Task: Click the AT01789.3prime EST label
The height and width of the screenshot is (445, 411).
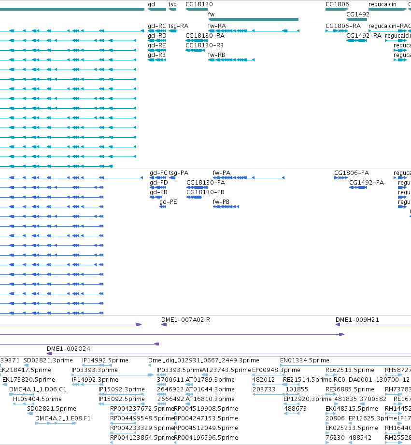Action: 210,380
